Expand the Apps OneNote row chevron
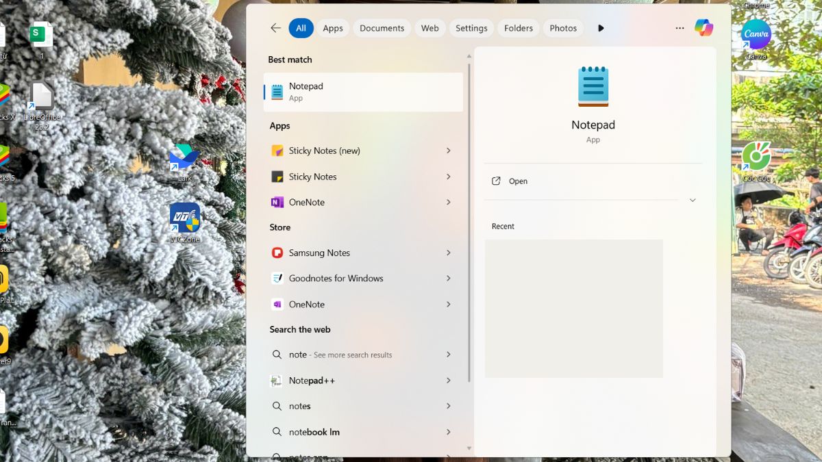Viewport: 822px width, 462px height. (449, 202)
